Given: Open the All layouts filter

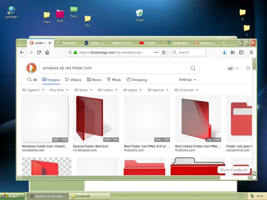Looking at the screenshot, I should pyautogui.click(x=158, y=90).
